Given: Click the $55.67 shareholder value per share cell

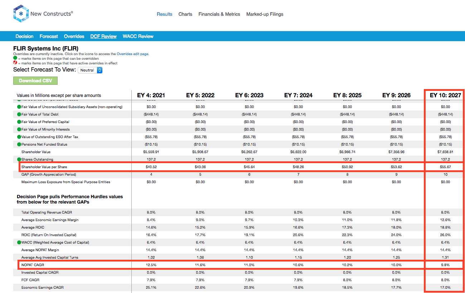Looking at the screenshot, I should click(445, 167).
